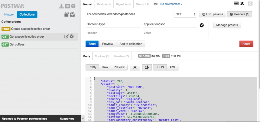Open the help question mark icon

[73, 6]
